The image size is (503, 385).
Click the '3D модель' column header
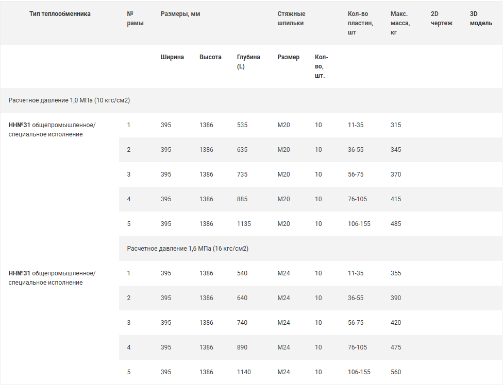pos(480,19)
